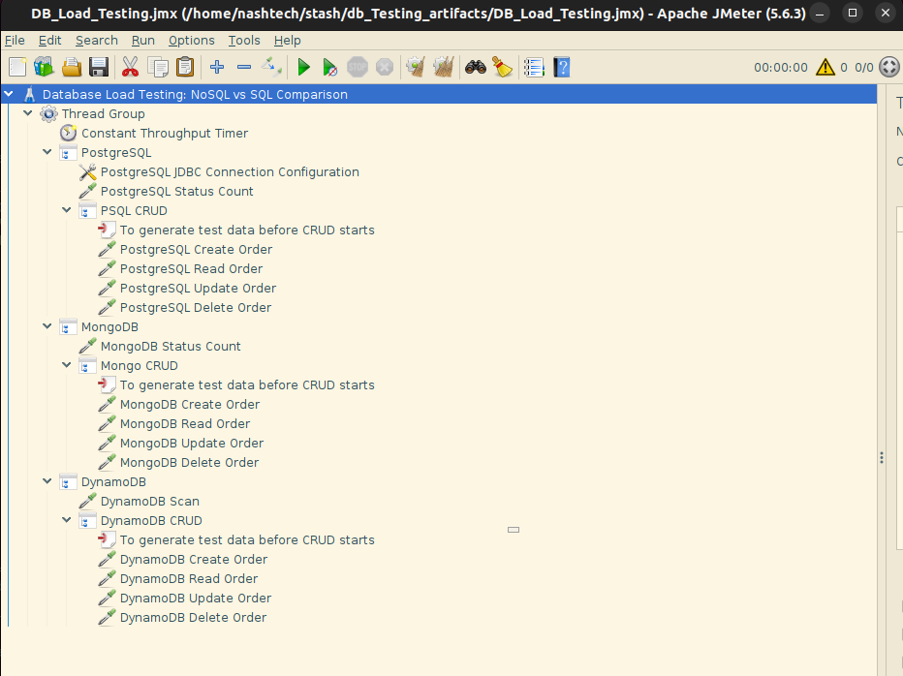Click the Search binoculars icon
This screenshot has width=903, height=676.
pos(475,67)
